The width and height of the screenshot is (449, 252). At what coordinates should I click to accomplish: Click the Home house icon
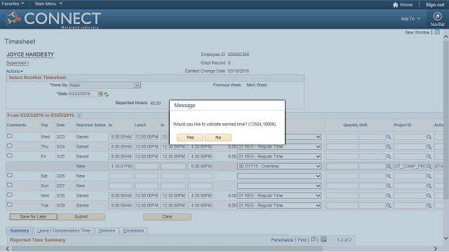point(396,5)
